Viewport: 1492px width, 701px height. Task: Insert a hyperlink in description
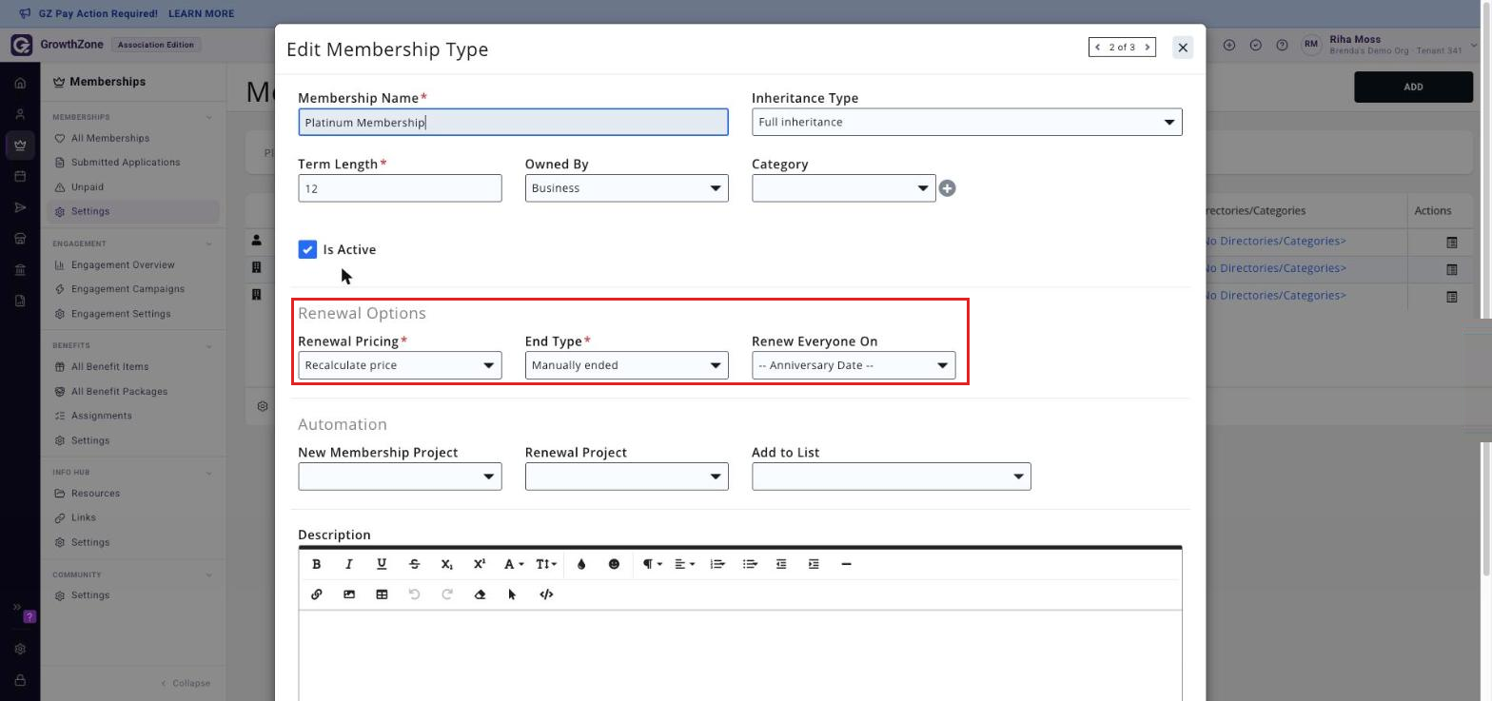coord(317,594)
